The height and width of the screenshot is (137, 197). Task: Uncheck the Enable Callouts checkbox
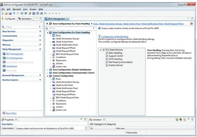(x=107, y=65)
